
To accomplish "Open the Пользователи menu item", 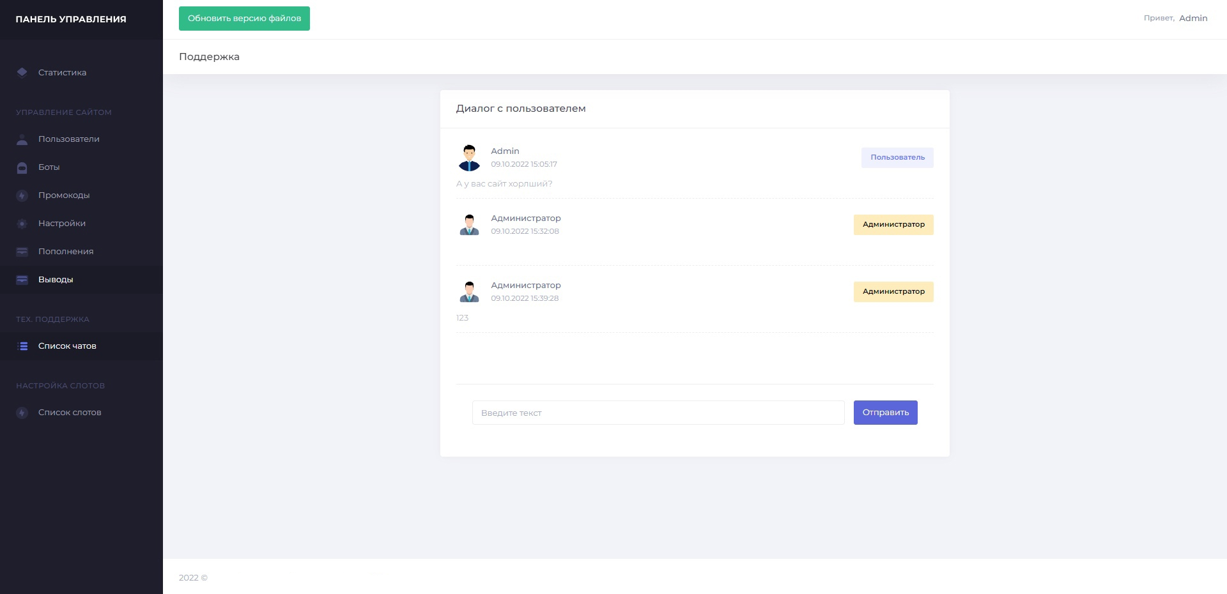I will click(68, 139).
